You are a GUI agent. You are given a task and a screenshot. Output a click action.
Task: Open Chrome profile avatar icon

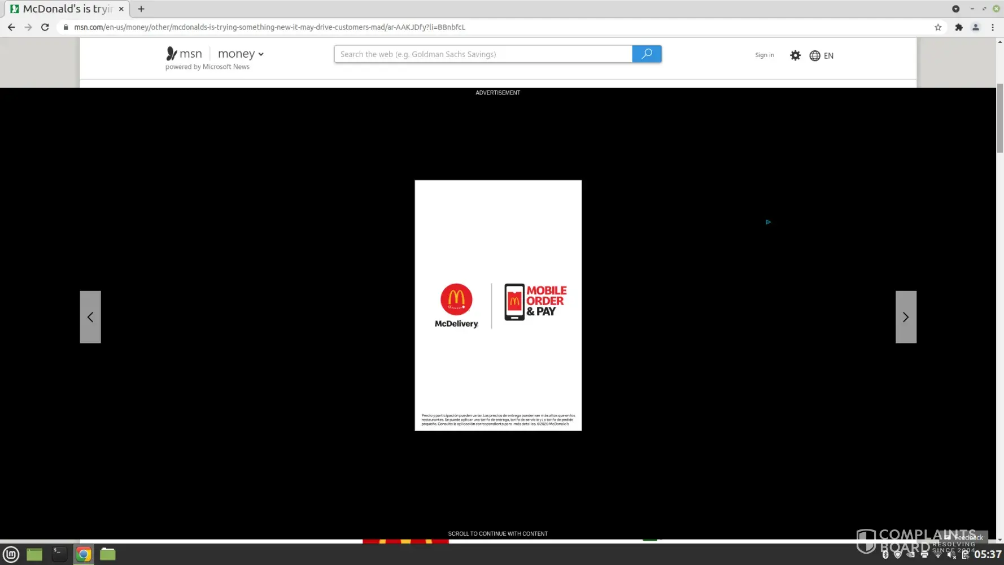975,27
